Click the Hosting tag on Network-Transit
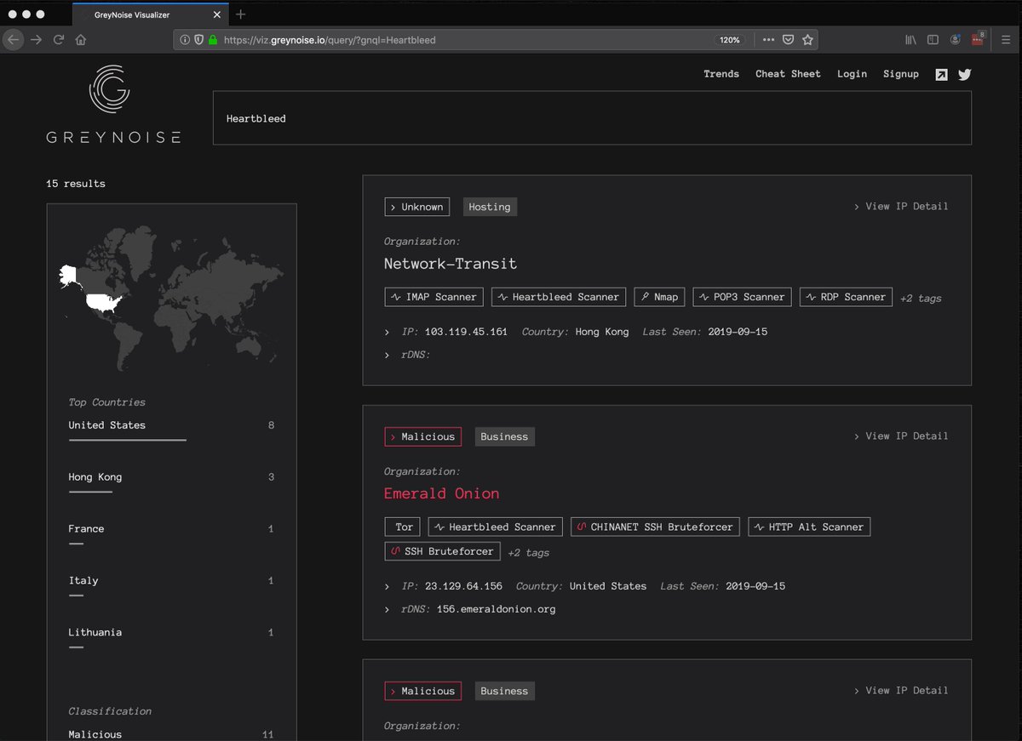The width and height of the screenshot is (1022, 741). click(490, 207)
